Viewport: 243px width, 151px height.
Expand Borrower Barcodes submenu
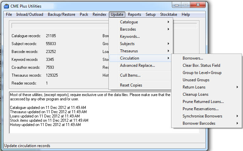[x=207, y=123]
